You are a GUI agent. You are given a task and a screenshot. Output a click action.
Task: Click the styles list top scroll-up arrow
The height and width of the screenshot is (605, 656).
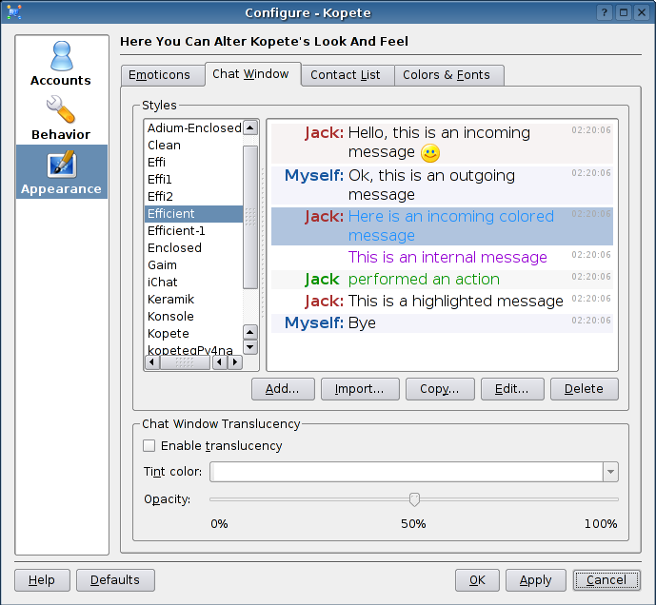coord(250,127)
